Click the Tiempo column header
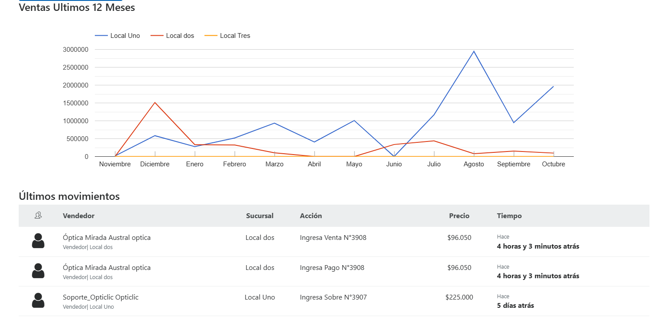Screen dimensions: 666x320 [x=509, y=216]
